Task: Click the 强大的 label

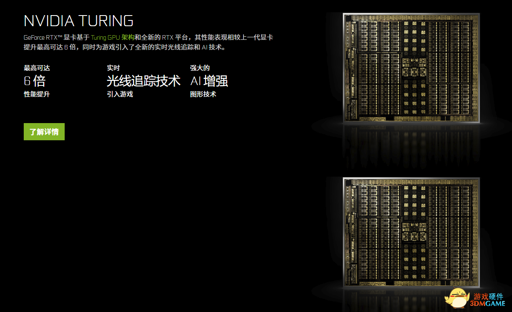Action: (200, 68)
